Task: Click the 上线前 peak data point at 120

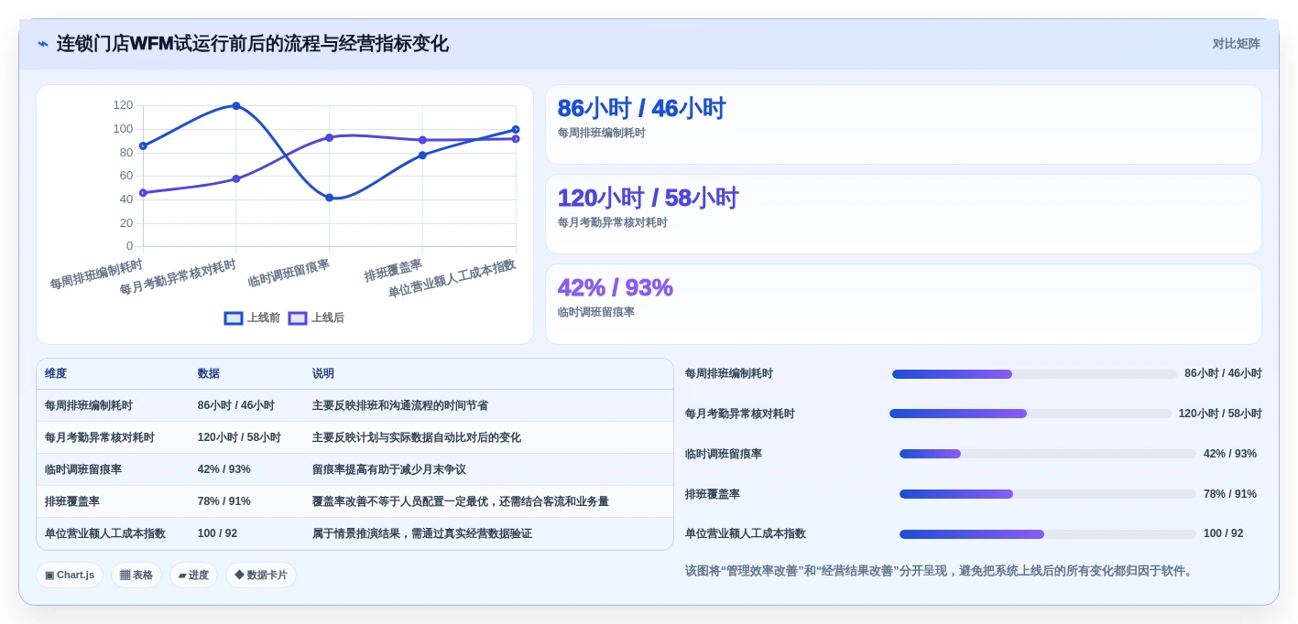Action: tap(236, 106)
